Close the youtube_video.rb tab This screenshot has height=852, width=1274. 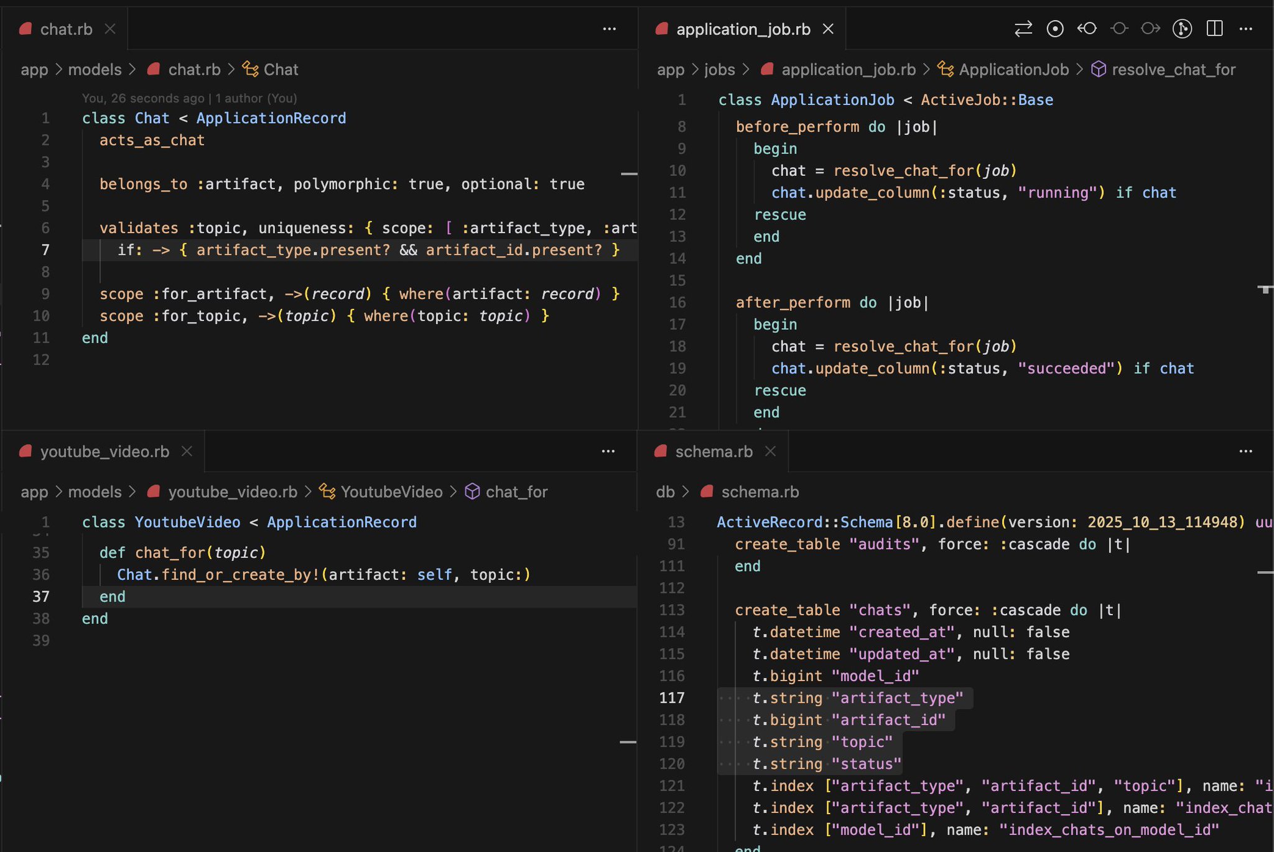click(x=187, y=452)
